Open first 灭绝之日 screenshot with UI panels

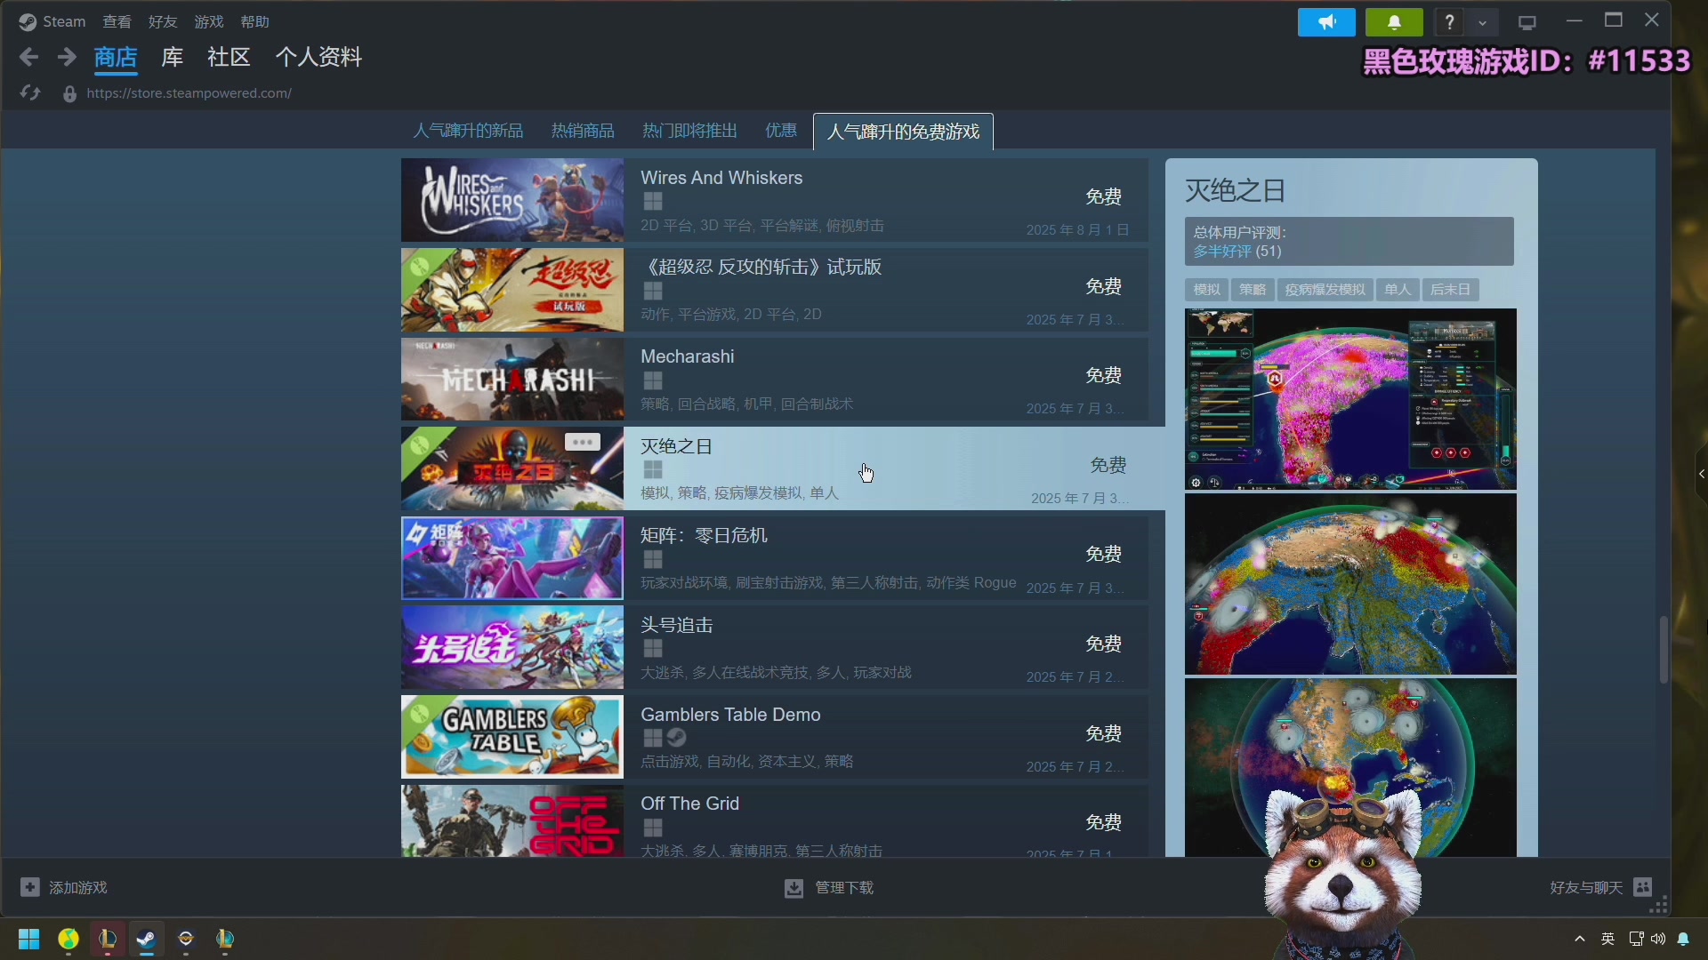(1350, 399)
